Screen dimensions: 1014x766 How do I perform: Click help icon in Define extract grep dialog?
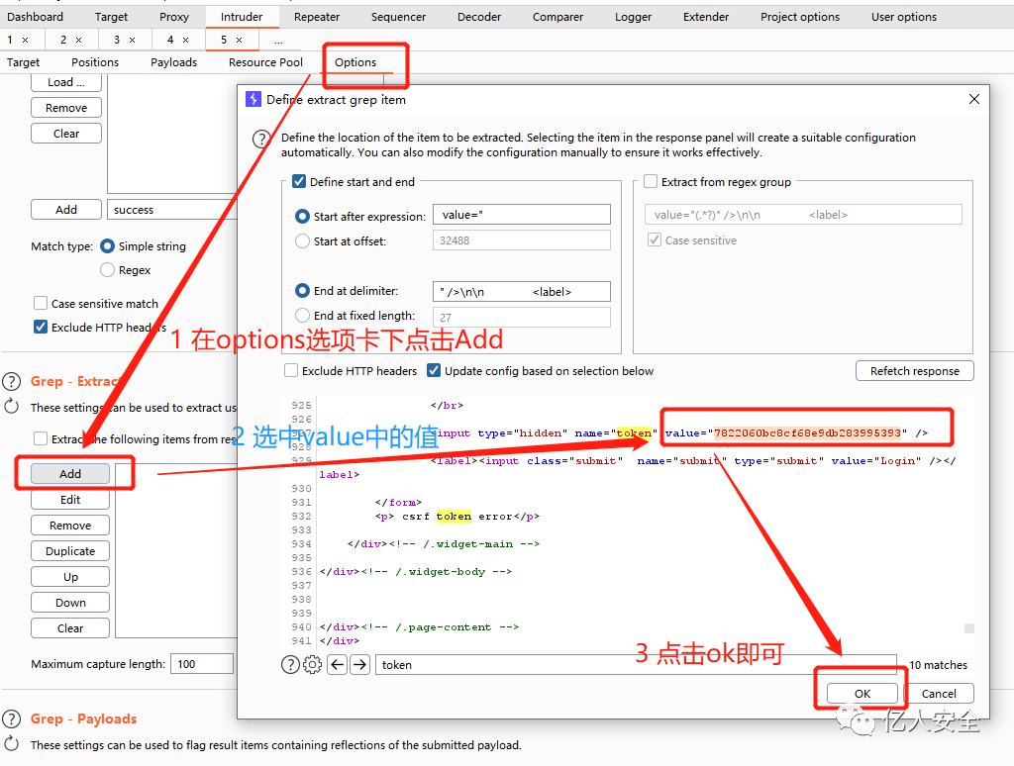tap(261, 139)
